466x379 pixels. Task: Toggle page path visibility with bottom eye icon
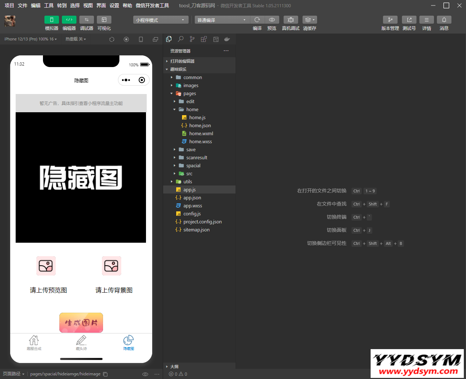145,374
